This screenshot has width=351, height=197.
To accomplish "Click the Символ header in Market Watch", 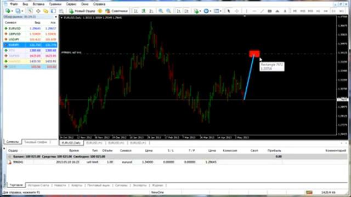I will 10,22.
